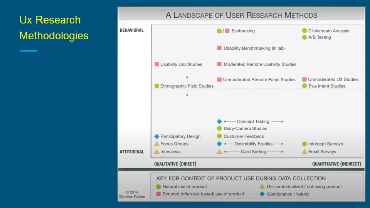Image resolution: width=370 pixels, height=208 pixels.
Task: Select the Usability Lab Studies label
Action: click(181, 64)
